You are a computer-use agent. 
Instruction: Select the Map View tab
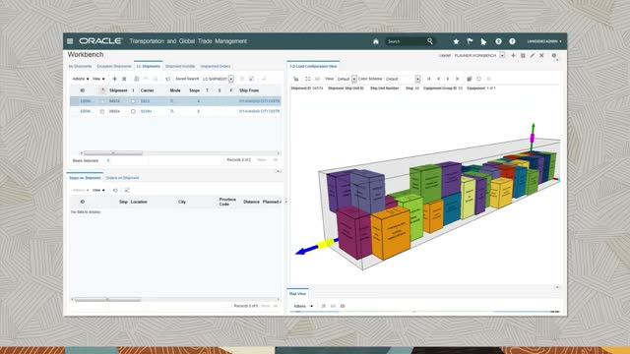click(x=297, y=294)
